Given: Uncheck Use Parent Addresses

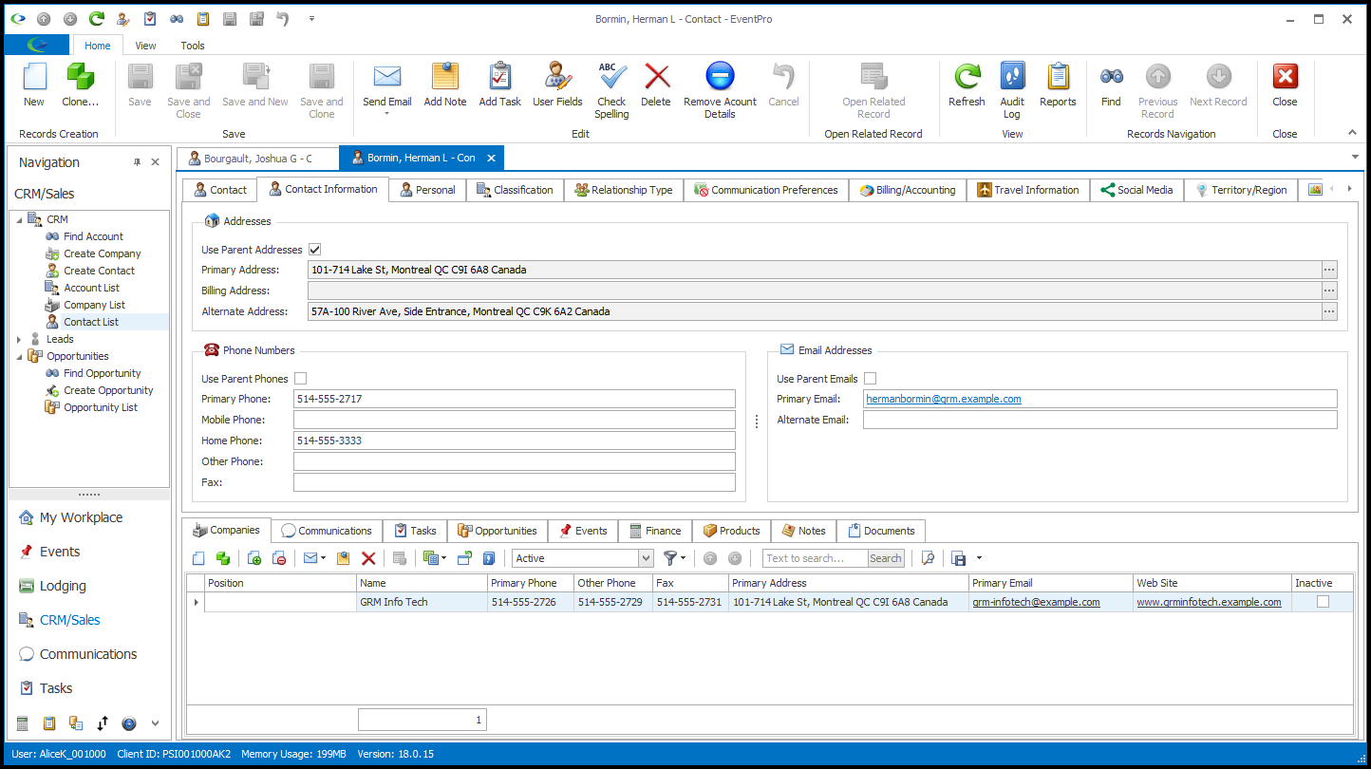Looking at the screenshot, I should [315, 250].
